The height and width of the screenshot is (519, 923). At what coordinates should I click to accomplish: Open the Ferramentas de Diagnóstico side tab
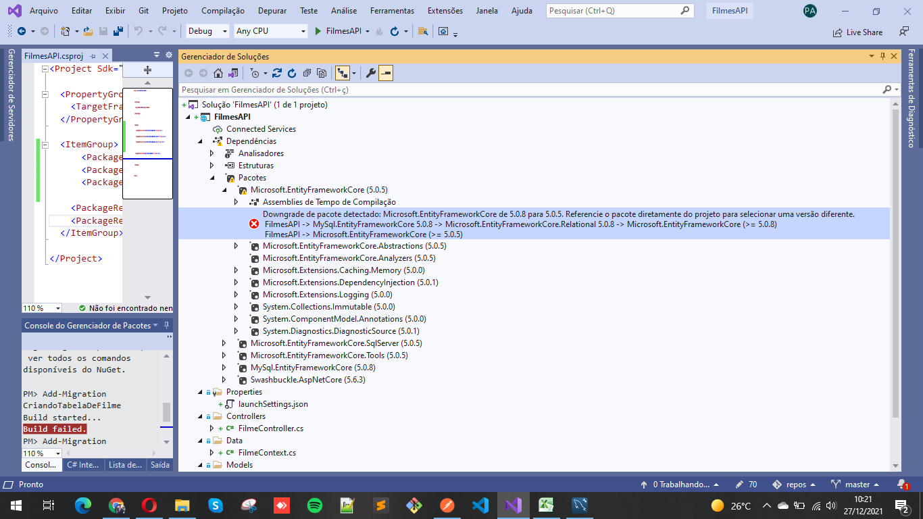(x=912, y=98)
